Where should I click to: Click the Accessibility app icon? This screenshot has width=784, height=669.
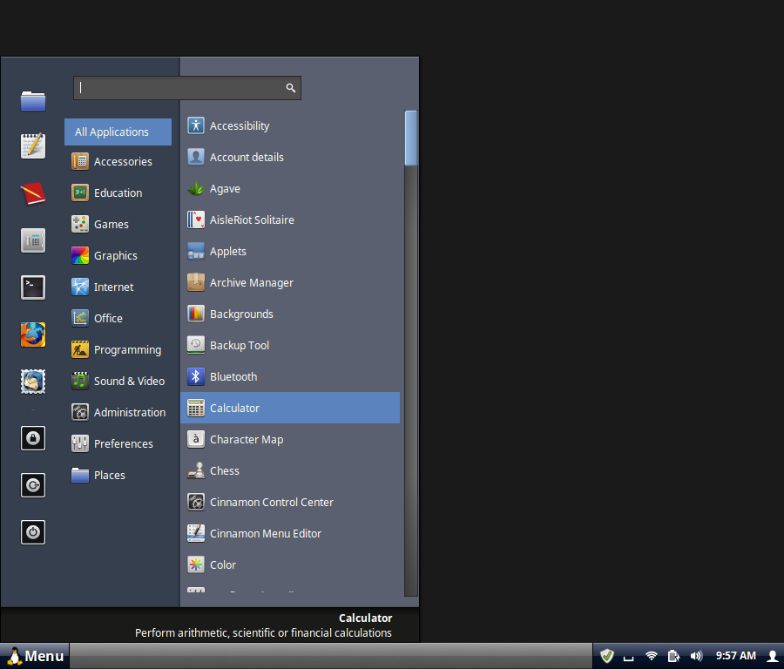pos(196,125)
